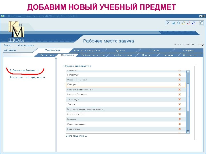Delete История Древнего мира with its X
206x154 pixels.
[x=180, y=90]
